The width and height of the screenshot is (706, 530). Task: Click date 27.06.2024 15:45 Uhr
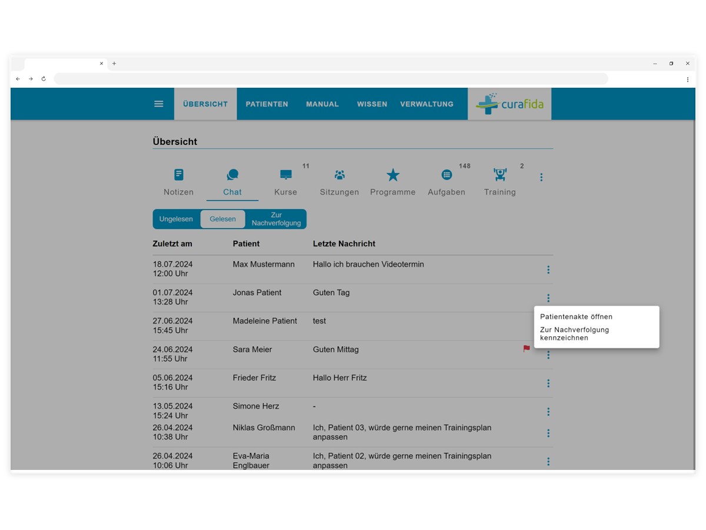(173, 326)
